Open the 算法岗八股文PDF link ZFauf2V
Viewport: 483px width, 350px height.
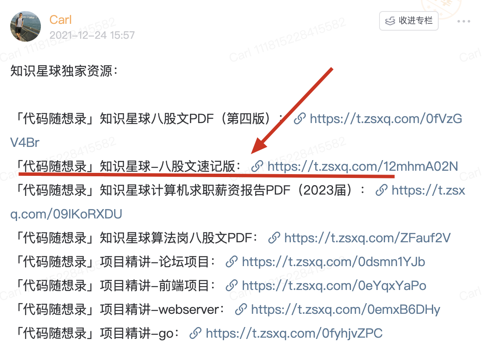click(x=367, y=238)
